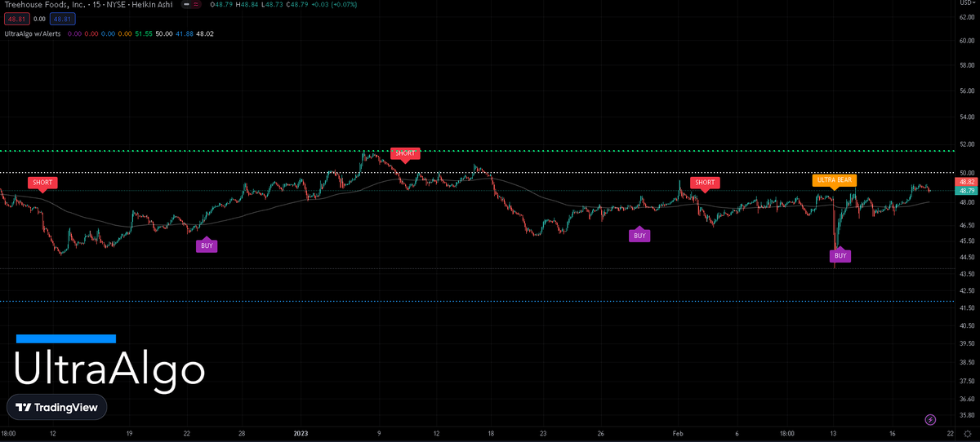Click the 28 date on time axis
The width and height of the screenshot is (980, 442).
[242, 435]
